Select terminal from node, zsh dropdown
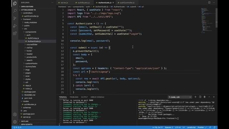The image size is (229, 129). coord(180,97)
